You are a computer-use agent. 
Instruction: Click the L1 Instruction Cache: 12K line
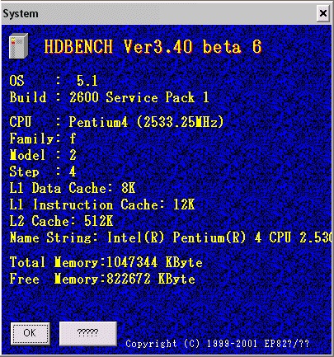102,204
